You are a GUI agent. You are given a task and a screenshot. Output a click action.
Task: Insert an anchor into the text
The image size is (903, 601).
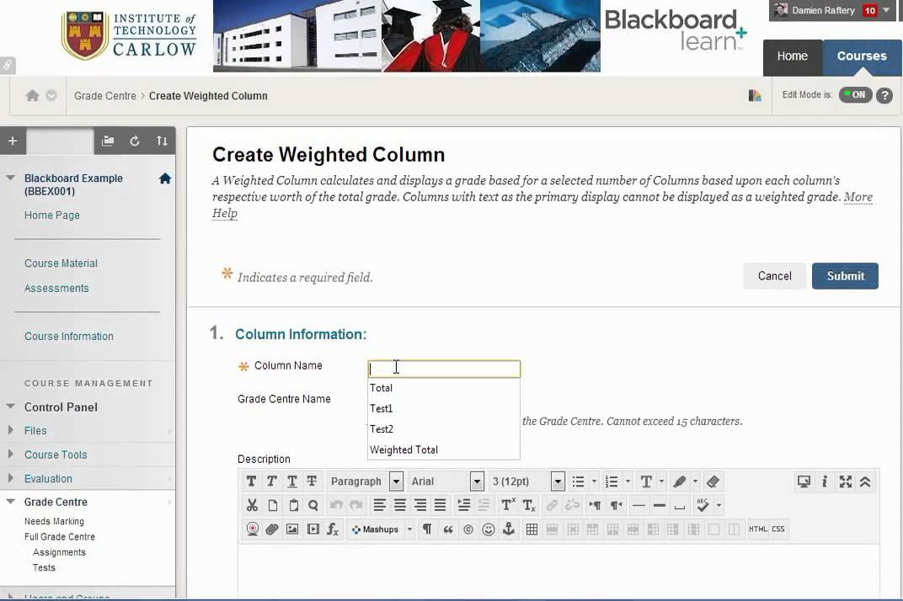[x=509, y=529]
